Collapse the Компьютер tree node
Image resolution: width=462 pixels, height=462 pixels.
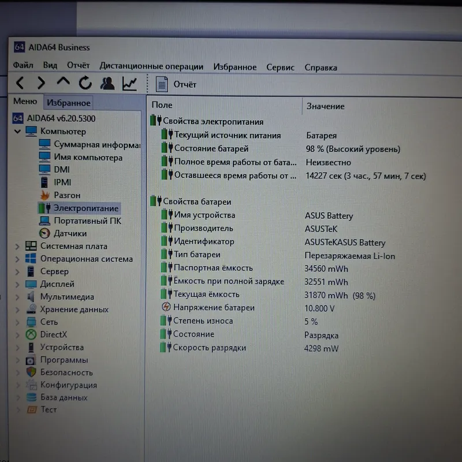click(17, 131)
